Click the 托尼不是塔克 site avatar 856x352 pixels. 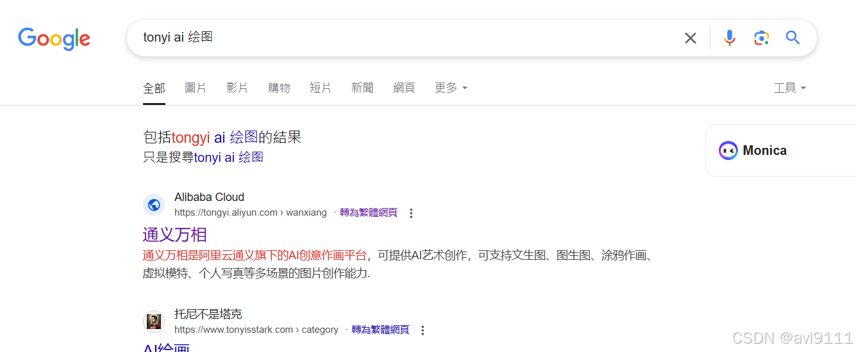coord(154,322)
